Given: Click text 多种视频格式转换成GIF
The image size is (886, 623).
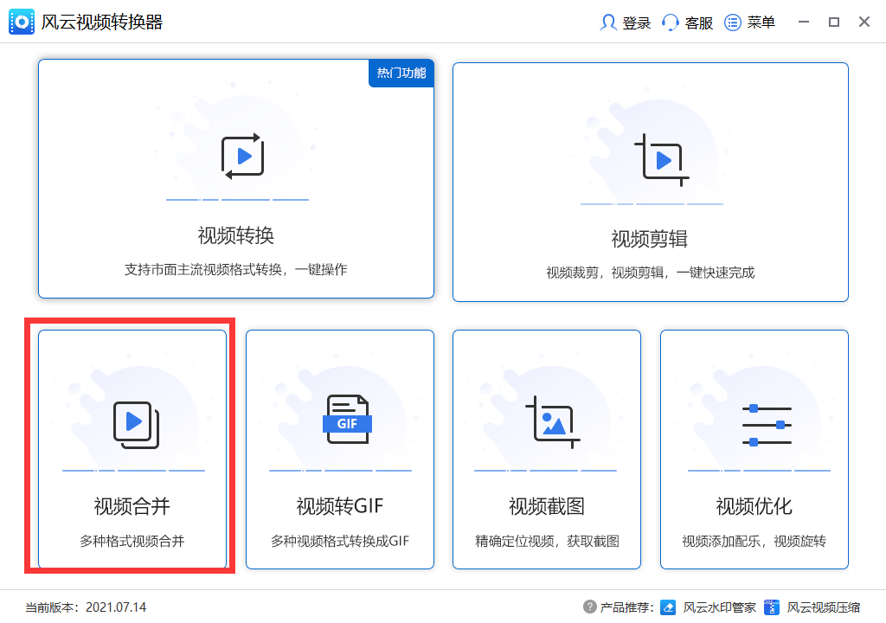Looking at the screenshot, I should click(339, 541).
